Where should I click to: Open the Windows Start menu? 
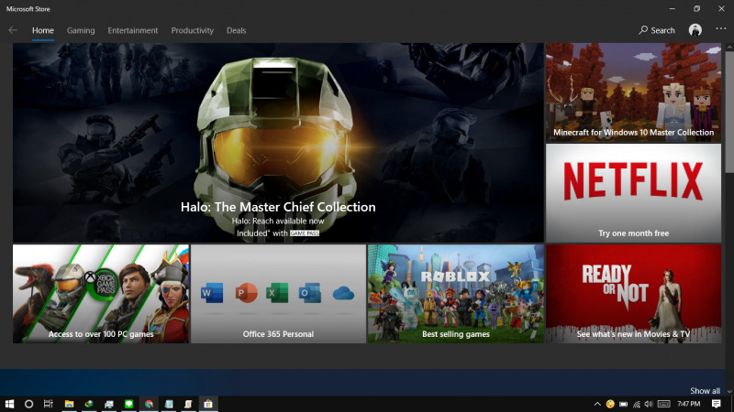9,404
